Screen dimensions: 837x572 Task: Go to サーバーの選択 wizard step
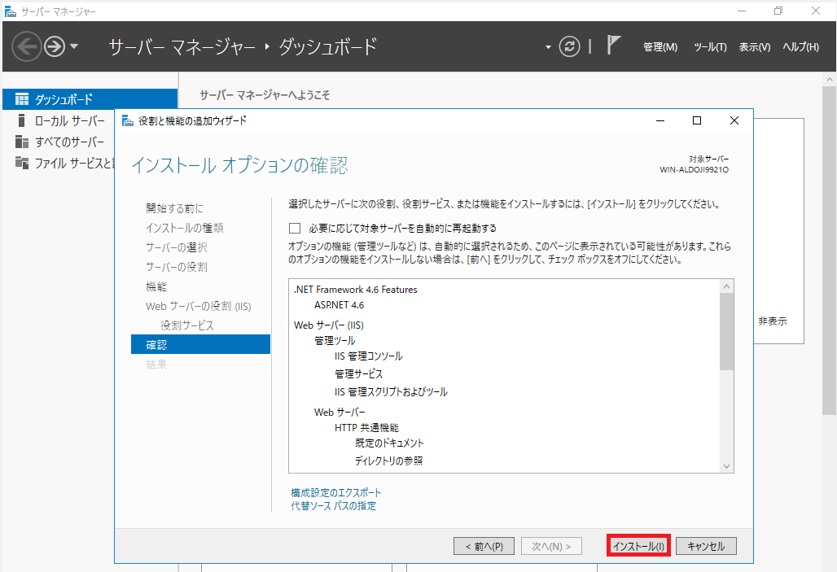177,247
